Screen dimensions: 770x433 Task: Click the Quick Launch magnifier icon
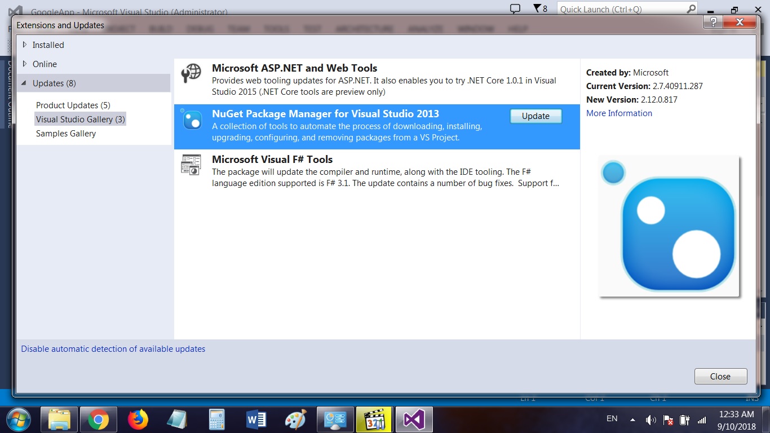(692, 8)
